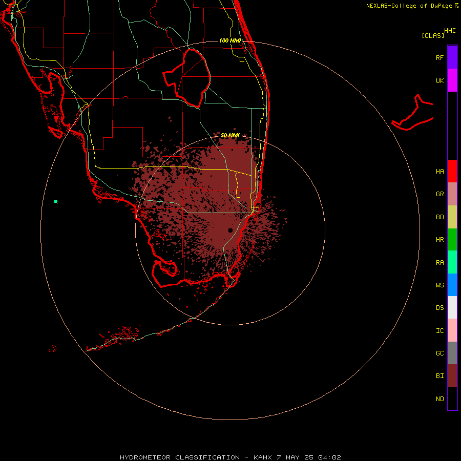The image size is (461, 461).
Task: Click the BD yellow legend swatch
Action: click(452, 217)
